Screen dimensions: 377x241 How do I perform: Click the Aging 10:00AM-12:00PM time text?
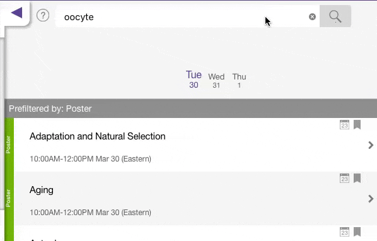(x=90, y=213)
